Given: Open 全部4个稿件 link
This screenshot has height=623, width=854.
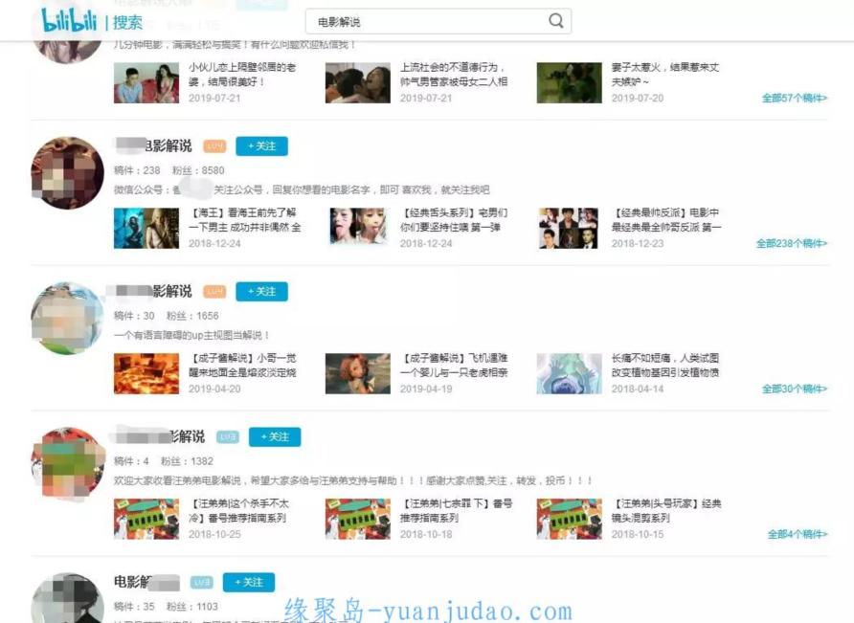Looking at the screenshot, I should (798, 534).
